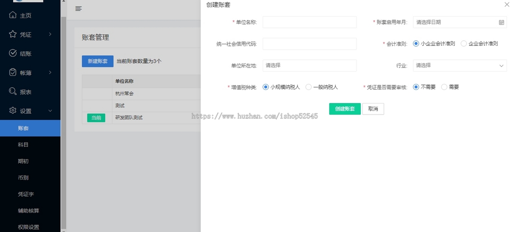Screen dimensions: 510x232
Task: Close the 创建账套 dialog with the X
Action: click(x=506, y=4)
